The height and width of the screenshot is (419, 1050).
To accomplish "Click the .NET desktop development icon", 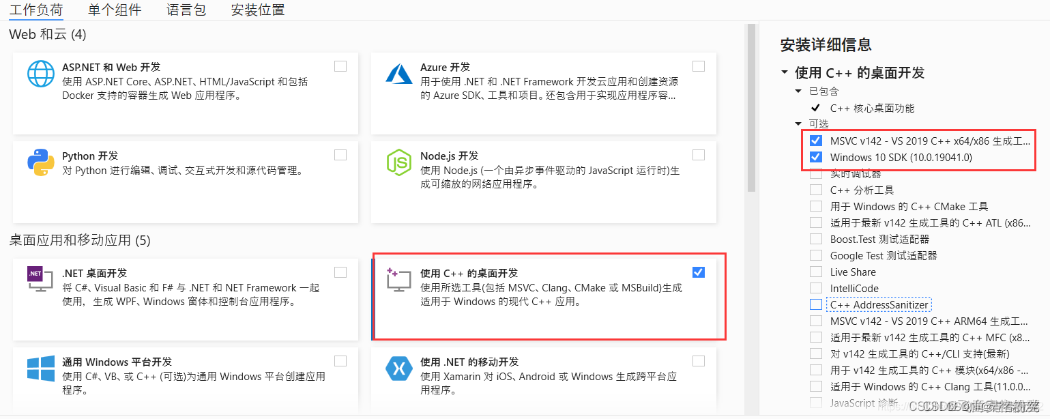I will [x=40, y=279].
